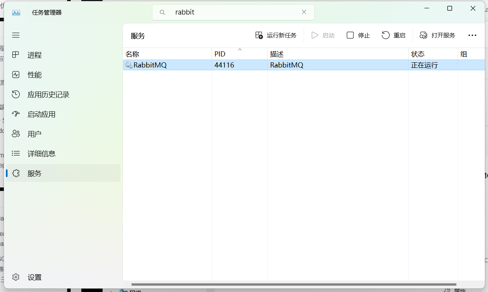Click the search magnifier icon
Image resolution: width=488 pixels, height=292 pixels.
[162, 13]
